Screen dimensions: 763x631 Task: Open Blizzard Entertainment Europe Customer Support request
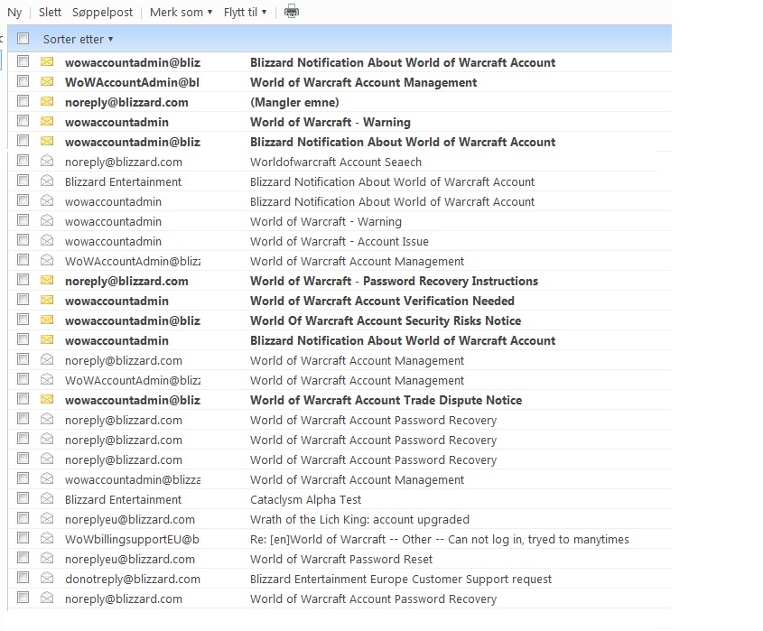pyautogui.click(x=401, y=579)
